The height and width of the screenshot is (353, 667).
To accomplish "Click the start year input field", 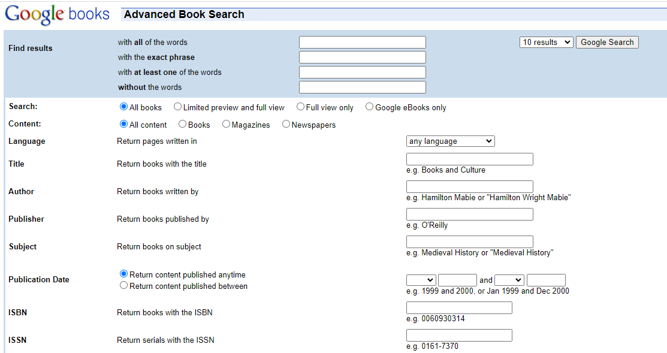I will (457, 280).
